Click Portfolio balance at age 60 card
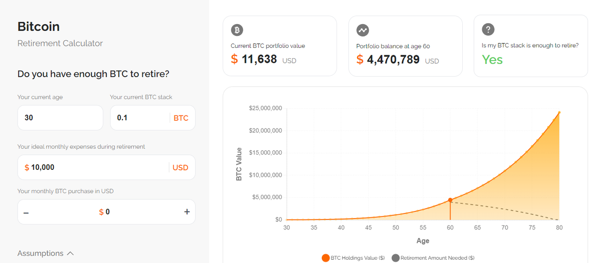605x263 pixels. click(406, 46)
